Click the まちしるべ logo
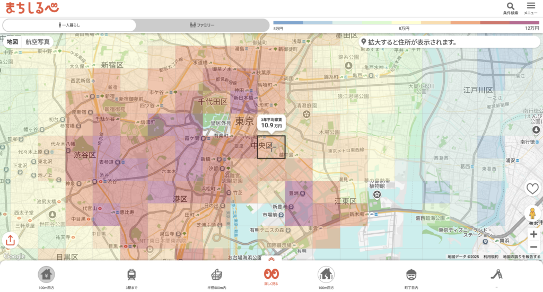The width and height of the screenshot is (543, 292). [x=32, y=8]
